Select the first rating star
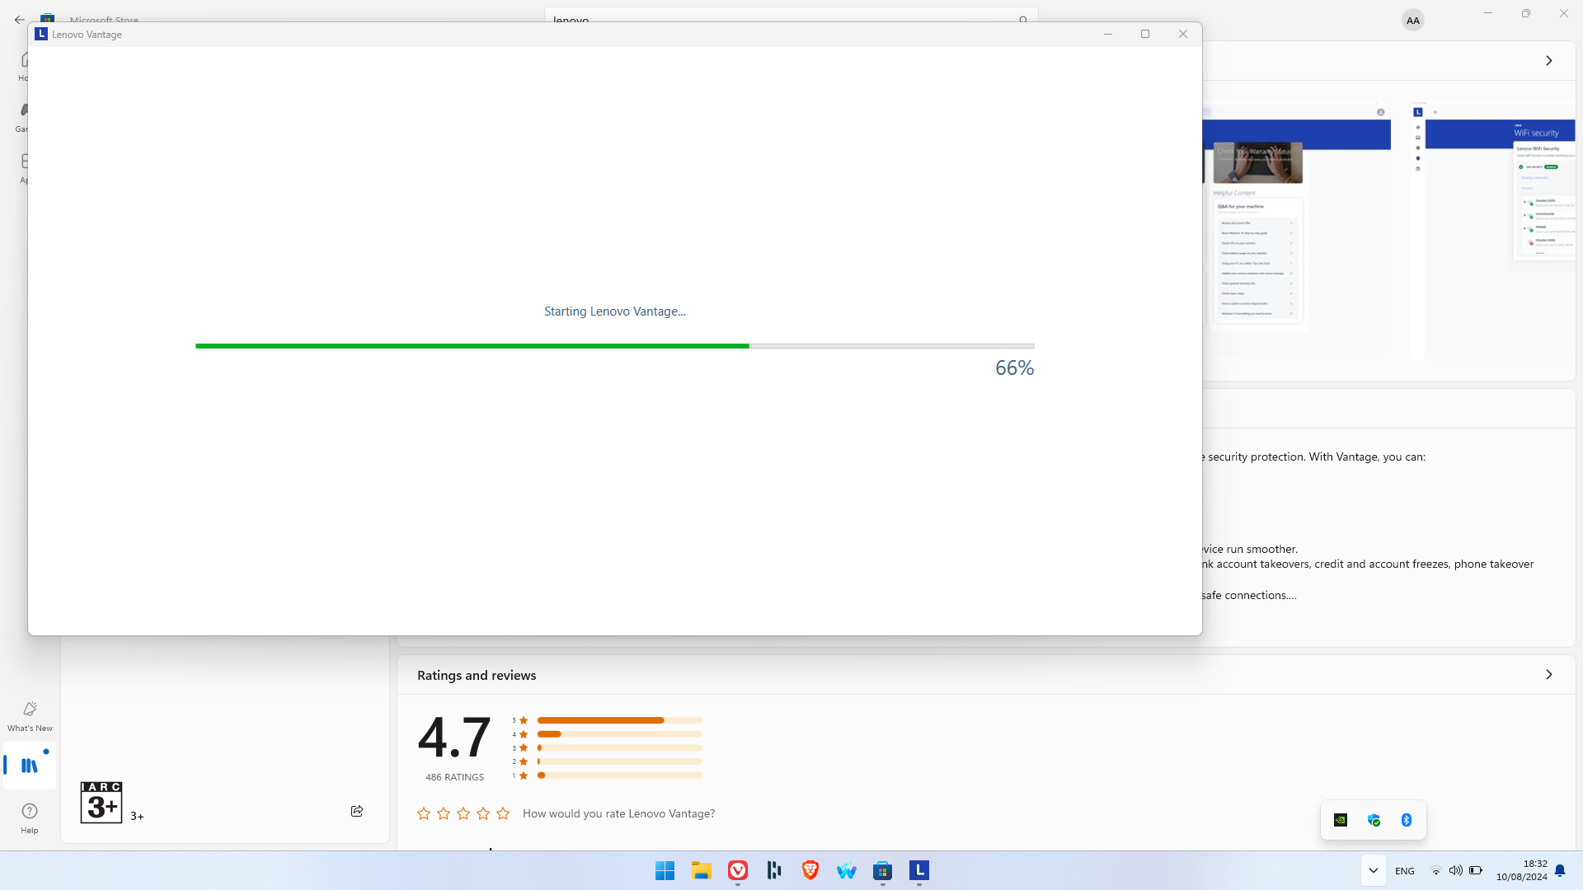The image size is (1583, 890). pos(424,814)
